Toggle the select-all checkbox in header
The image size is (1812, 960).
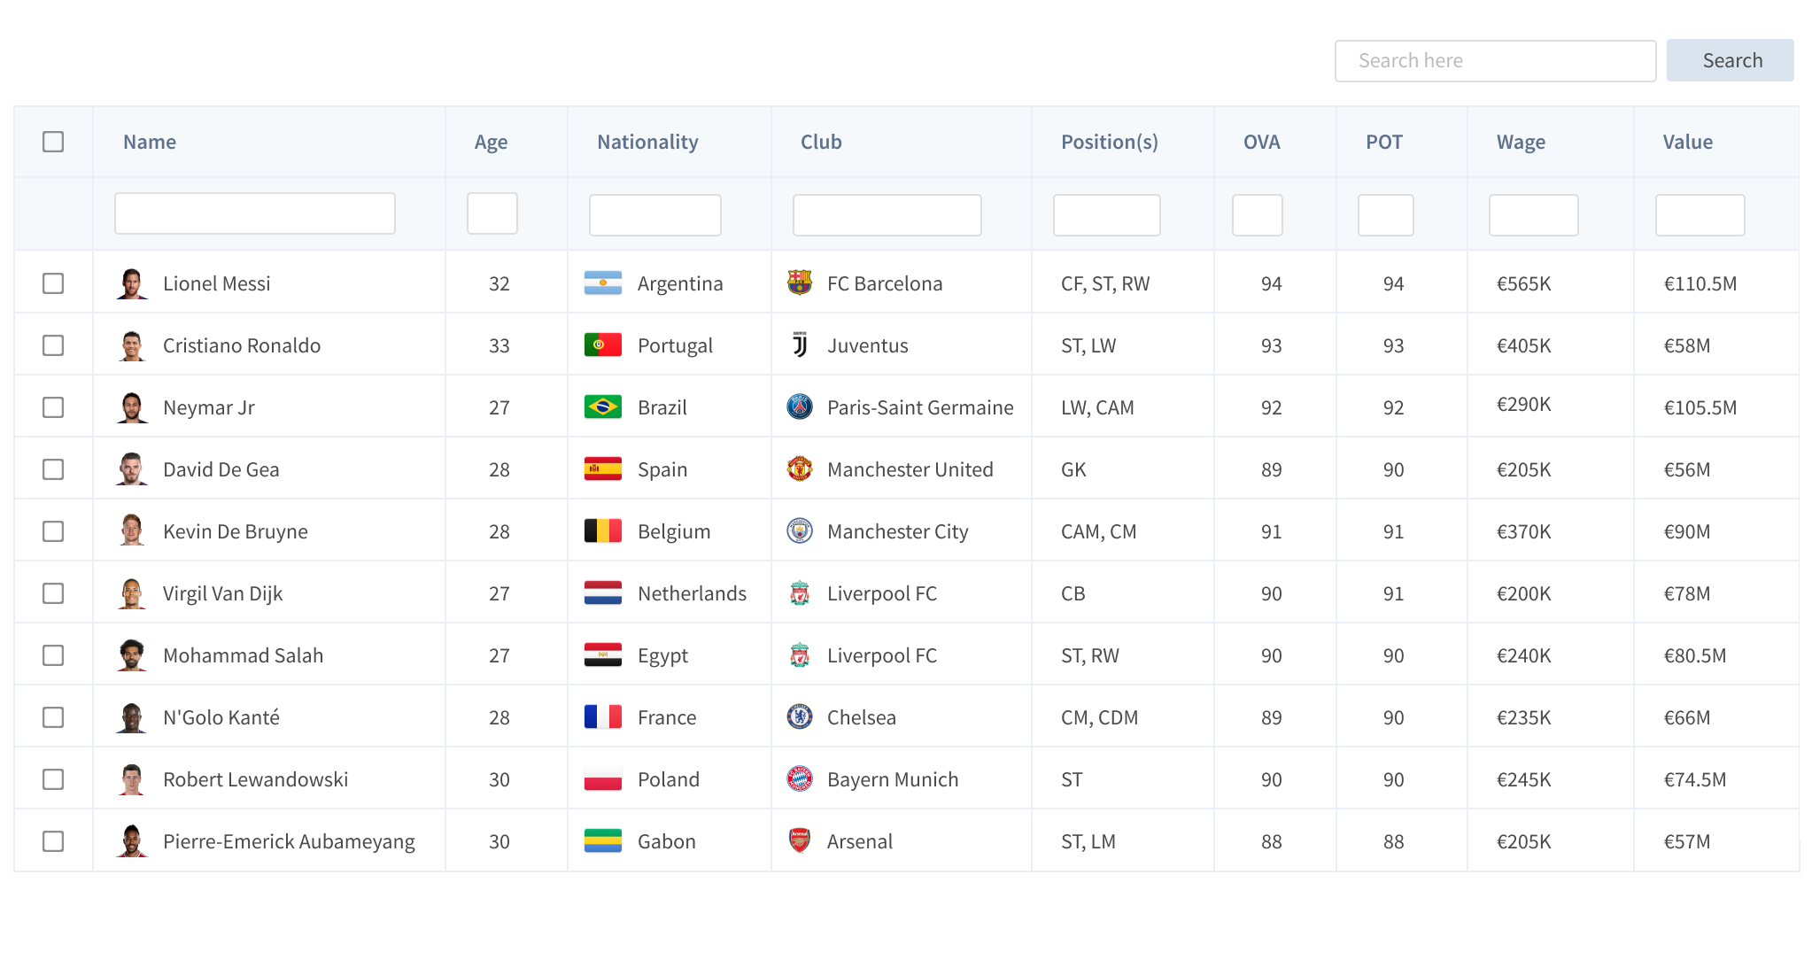click(53, 142)
